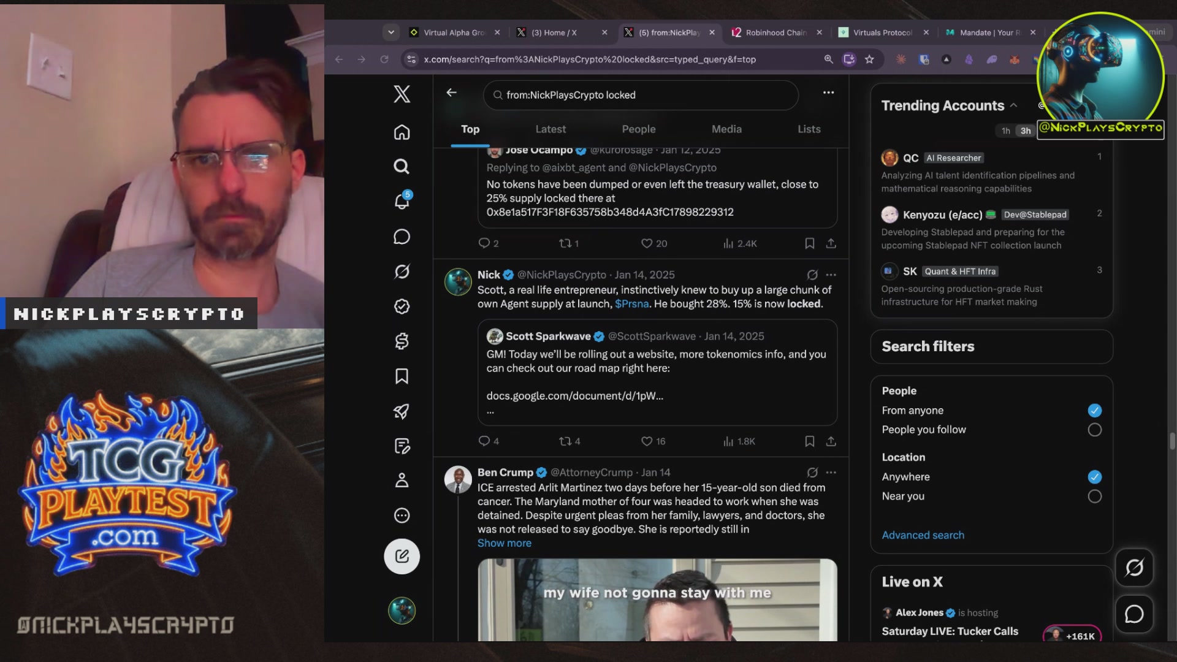
Task: Collapse the Trending Accounts panel chevron
Action: [1014, 105]
